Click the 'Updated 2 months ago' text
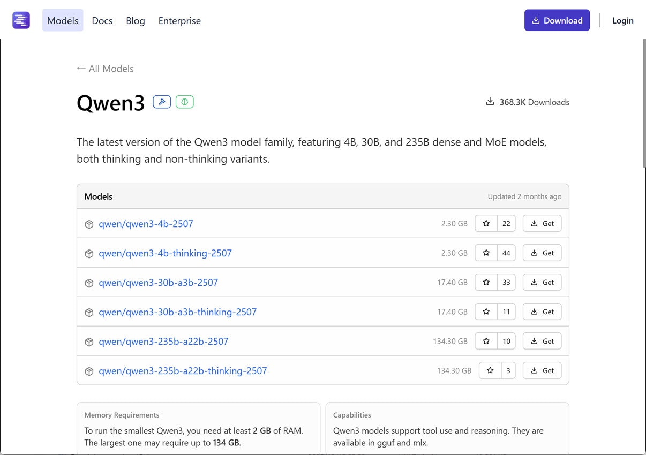Screen dimensions: 646x455 524,196
